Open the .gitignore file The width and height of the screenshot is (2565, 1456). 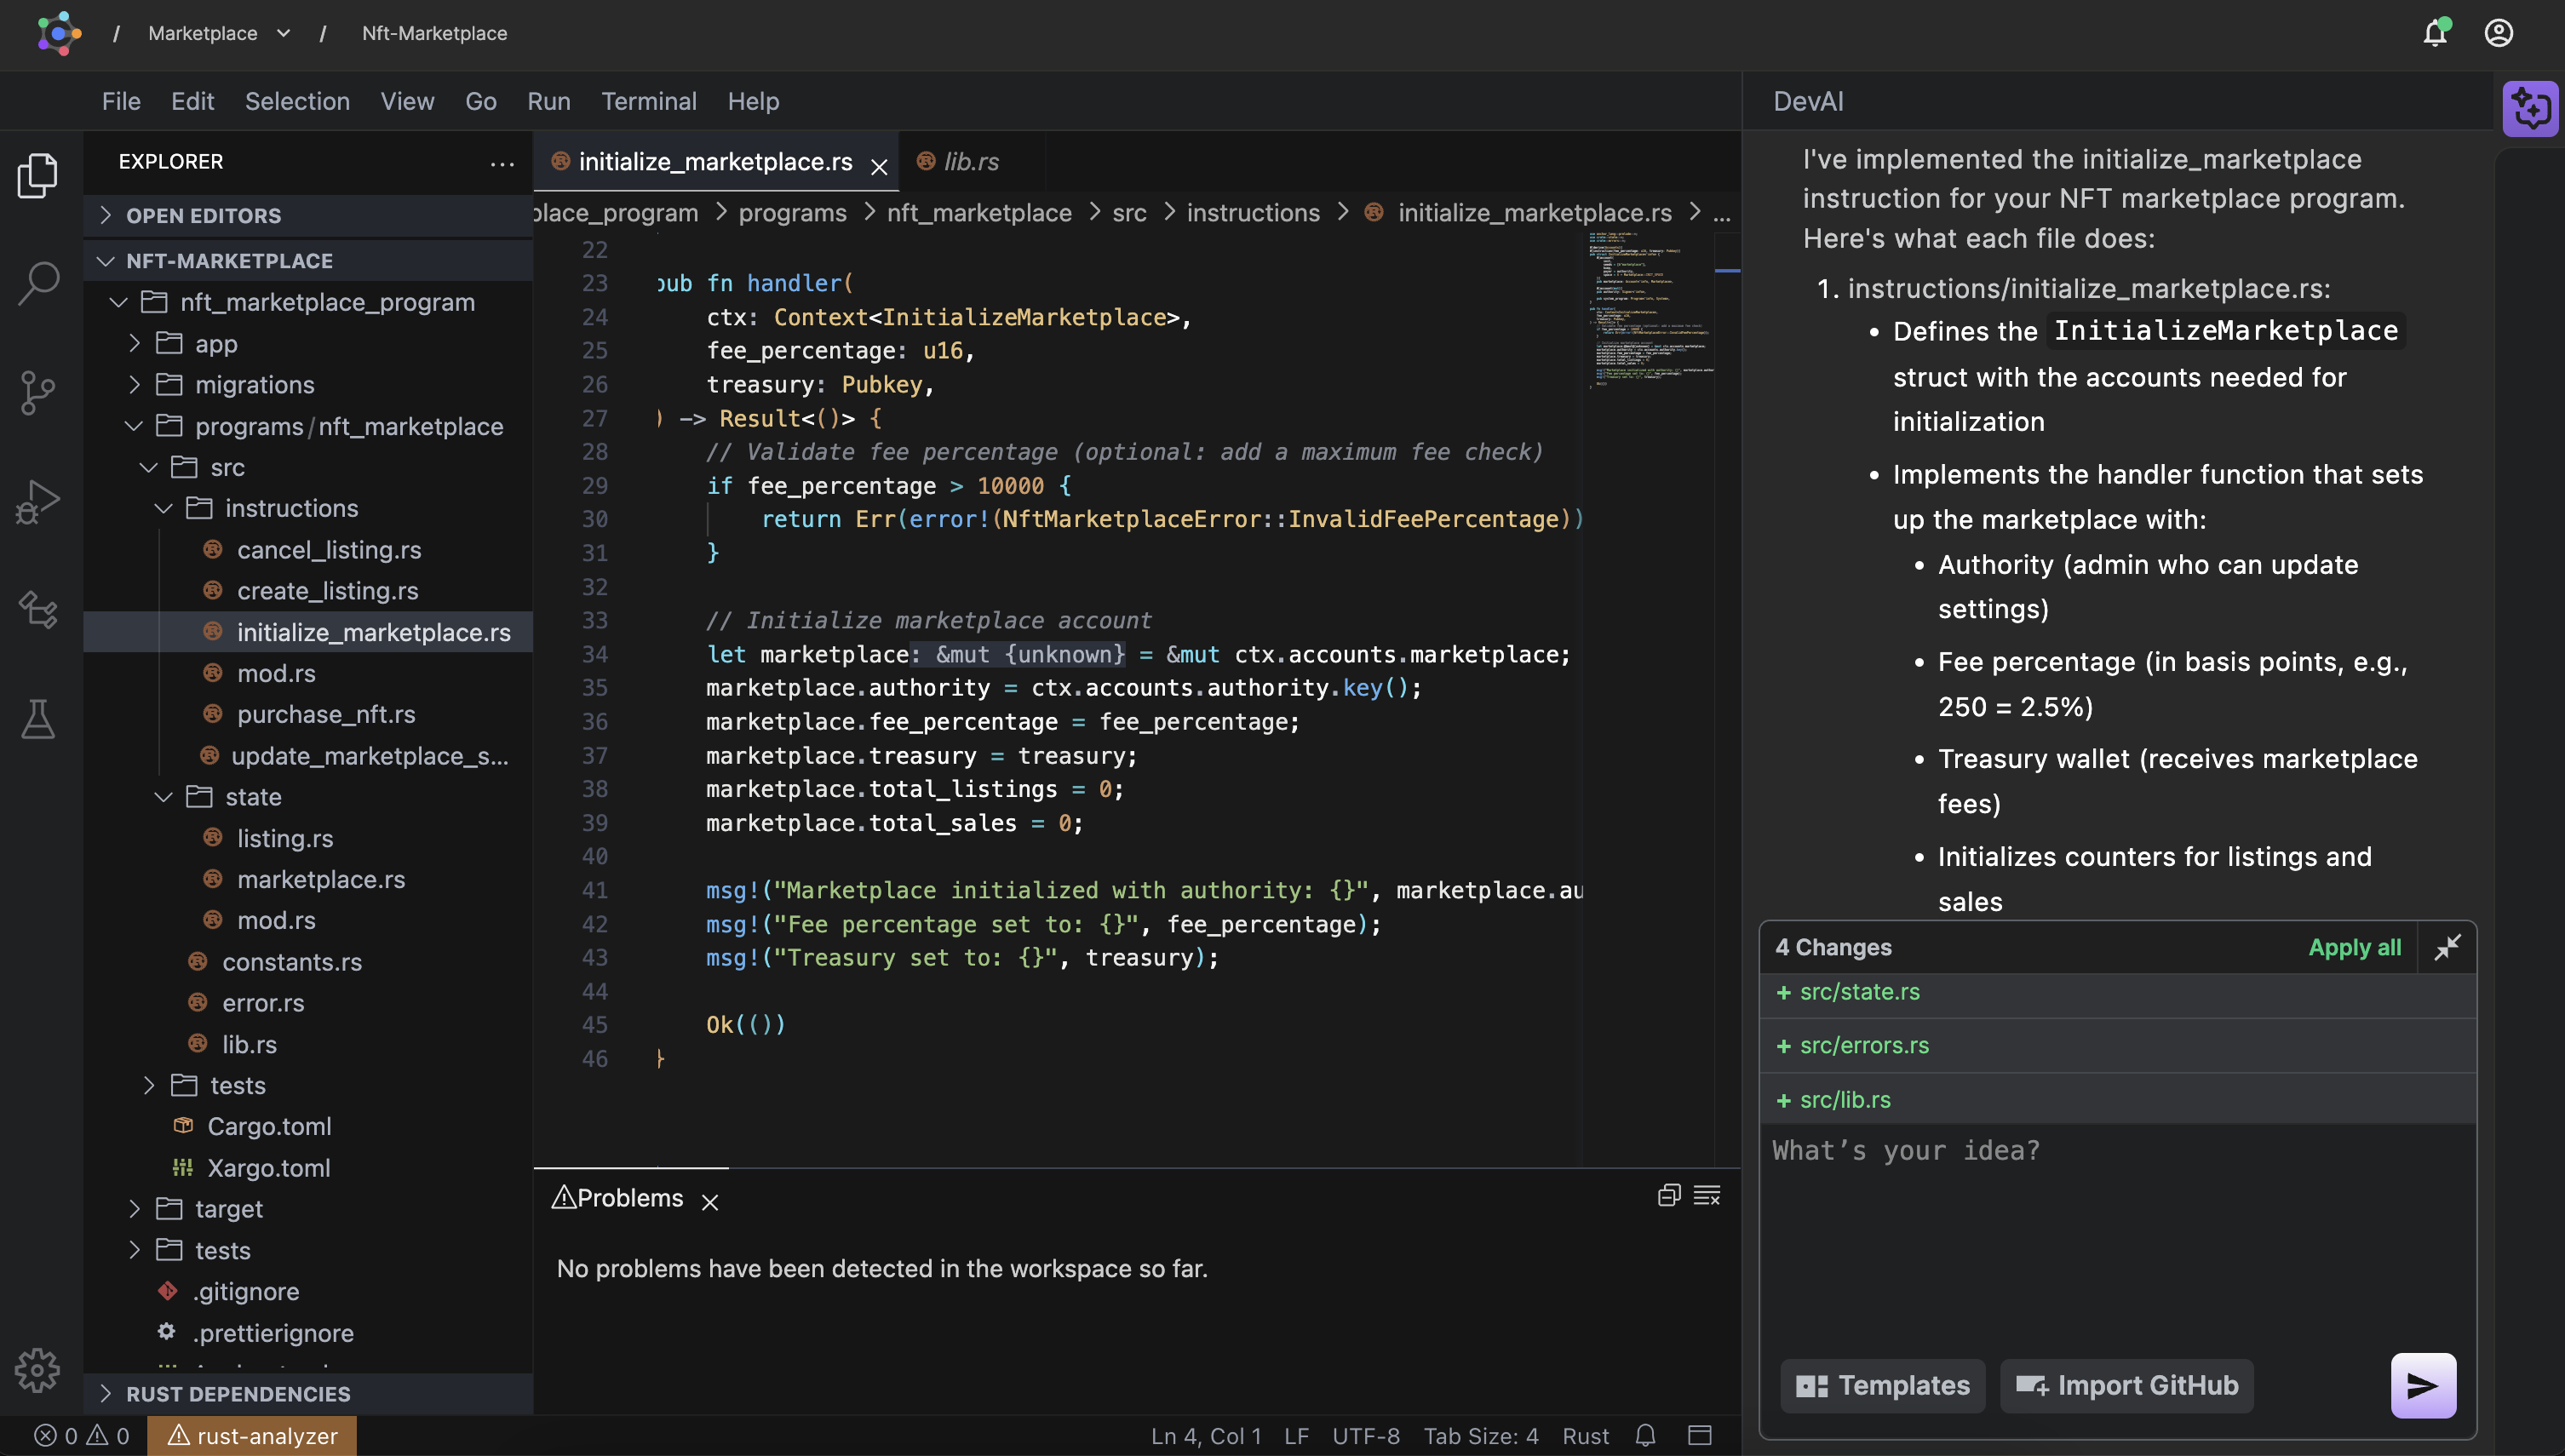[246, 1291]
